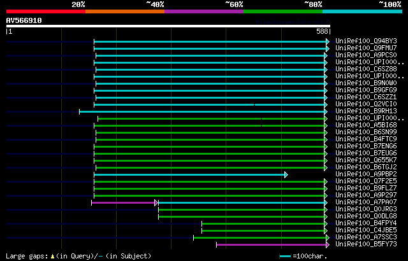Click the gap mark on the A5BI68 bar

(261, 125)
